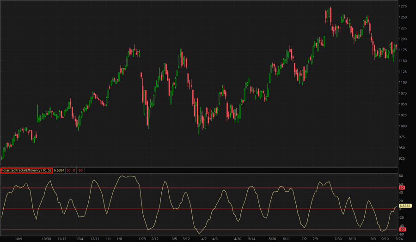Click the 3/12 date on time axis
This screenshot has width=416, height=242.
coord(186,239)
